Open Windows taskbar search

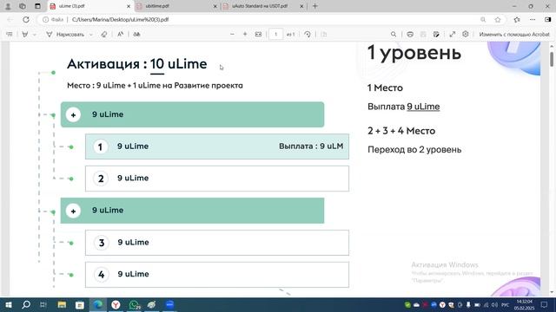(x=26, y=304)
